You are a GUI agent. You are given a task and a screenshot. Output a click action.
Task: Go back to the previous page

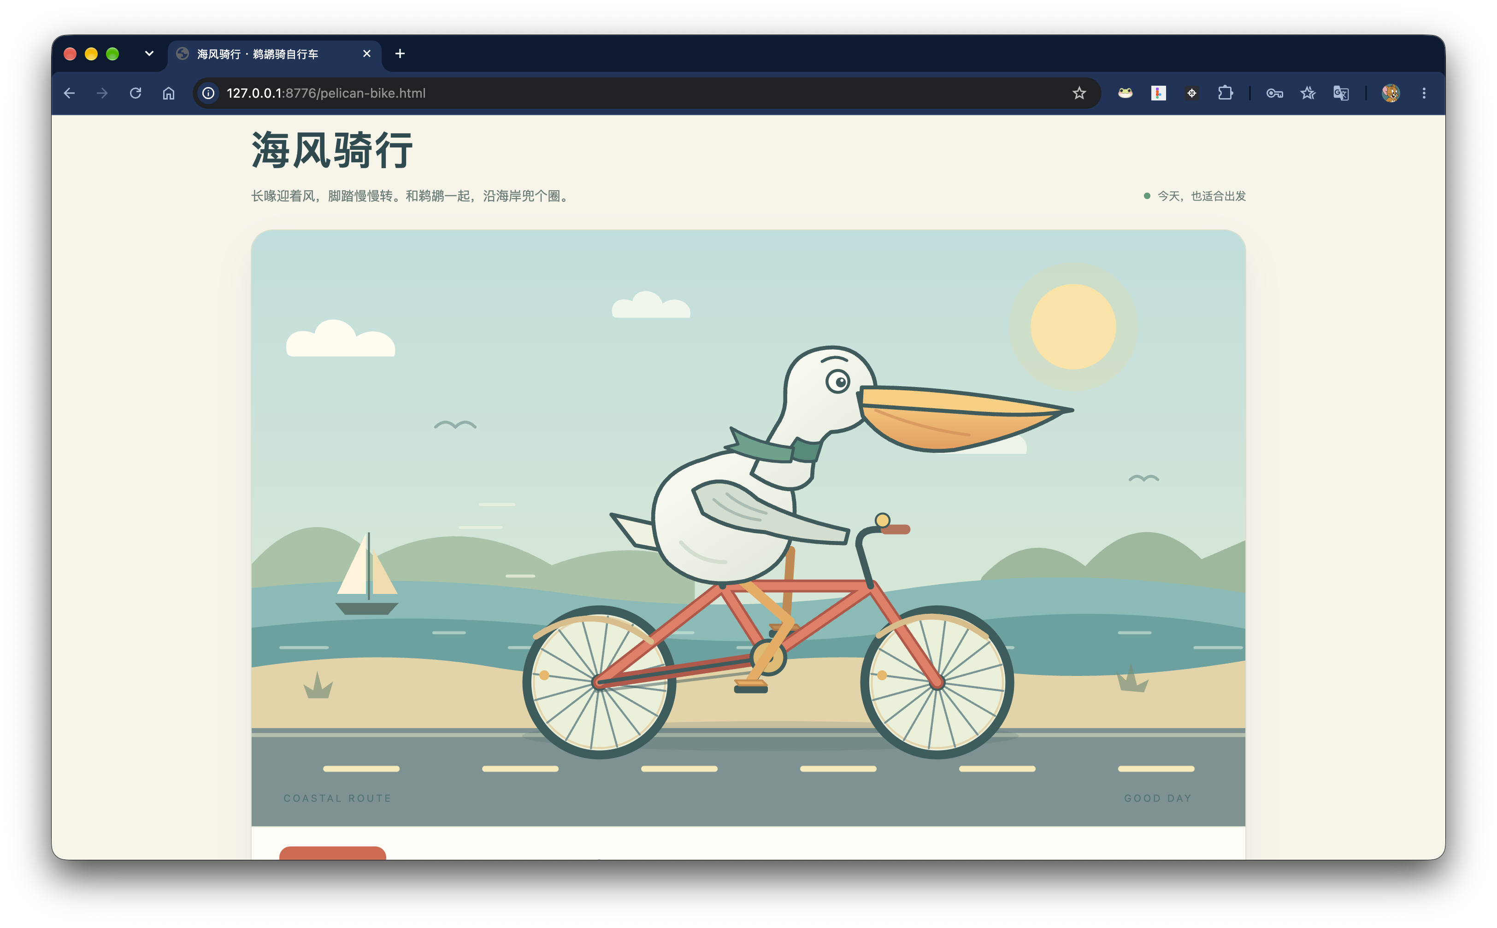tap(69, 93)
